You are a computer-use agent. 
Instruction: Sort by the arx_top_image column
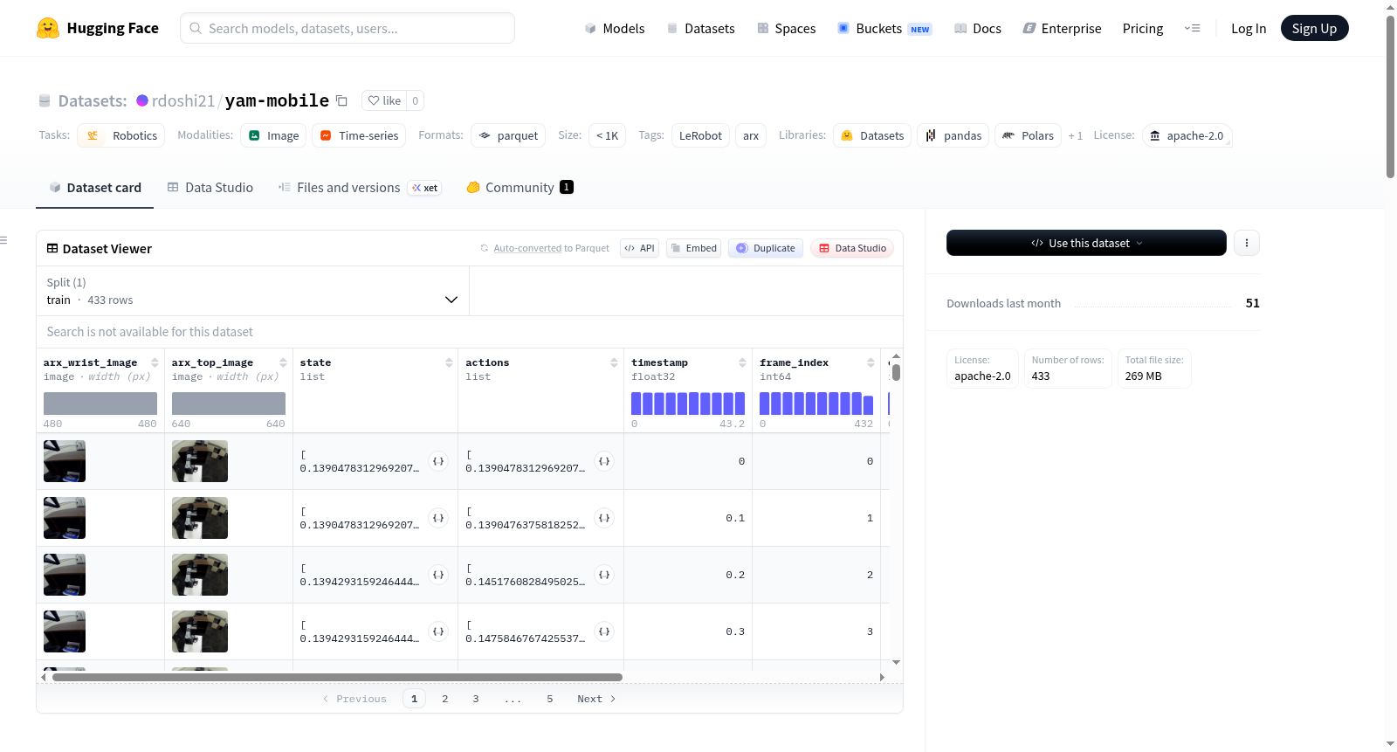[283, 362]
